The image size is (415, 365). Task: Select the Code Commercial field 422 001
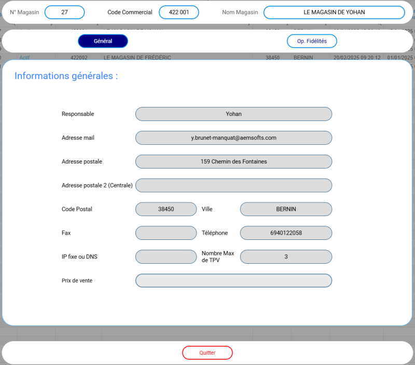[x=178, y=12]
